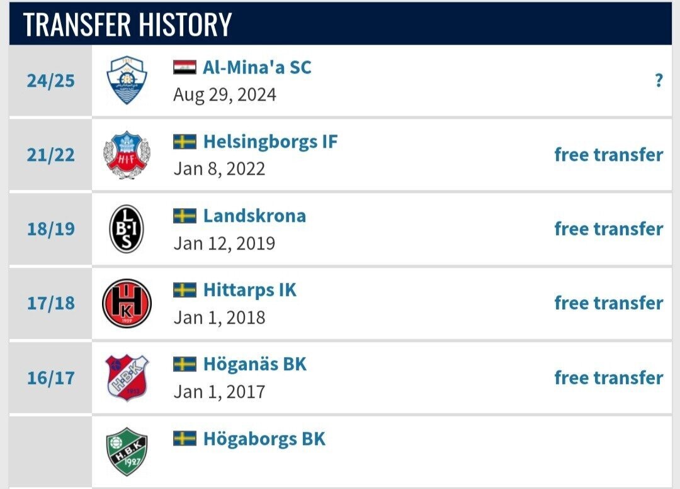Viewport: 680px width, 489px height.
Task: Click the Sweden flag beside Helsingborgs IF
Action: point(184,141)
